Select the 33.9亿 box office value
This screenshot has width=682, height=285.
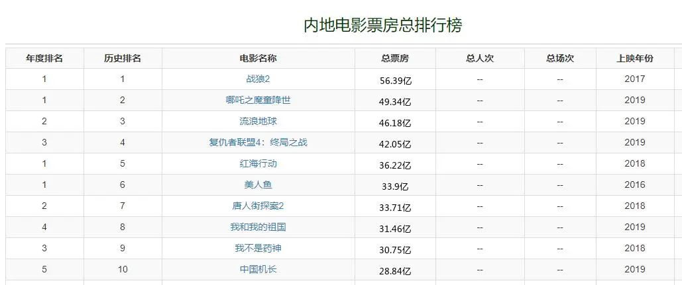point(395,187)
